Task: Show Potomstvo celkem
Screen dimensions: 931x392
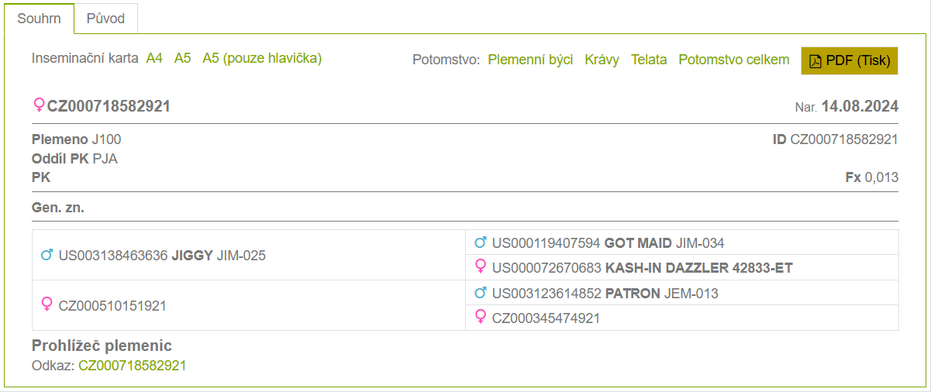Action: pos(733,60)
